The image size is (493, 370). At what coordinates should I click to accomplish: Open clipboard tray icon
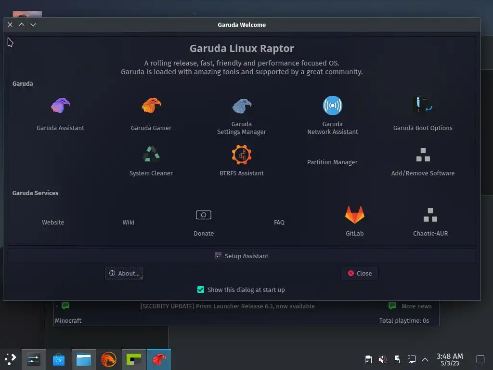coord(368,359)
